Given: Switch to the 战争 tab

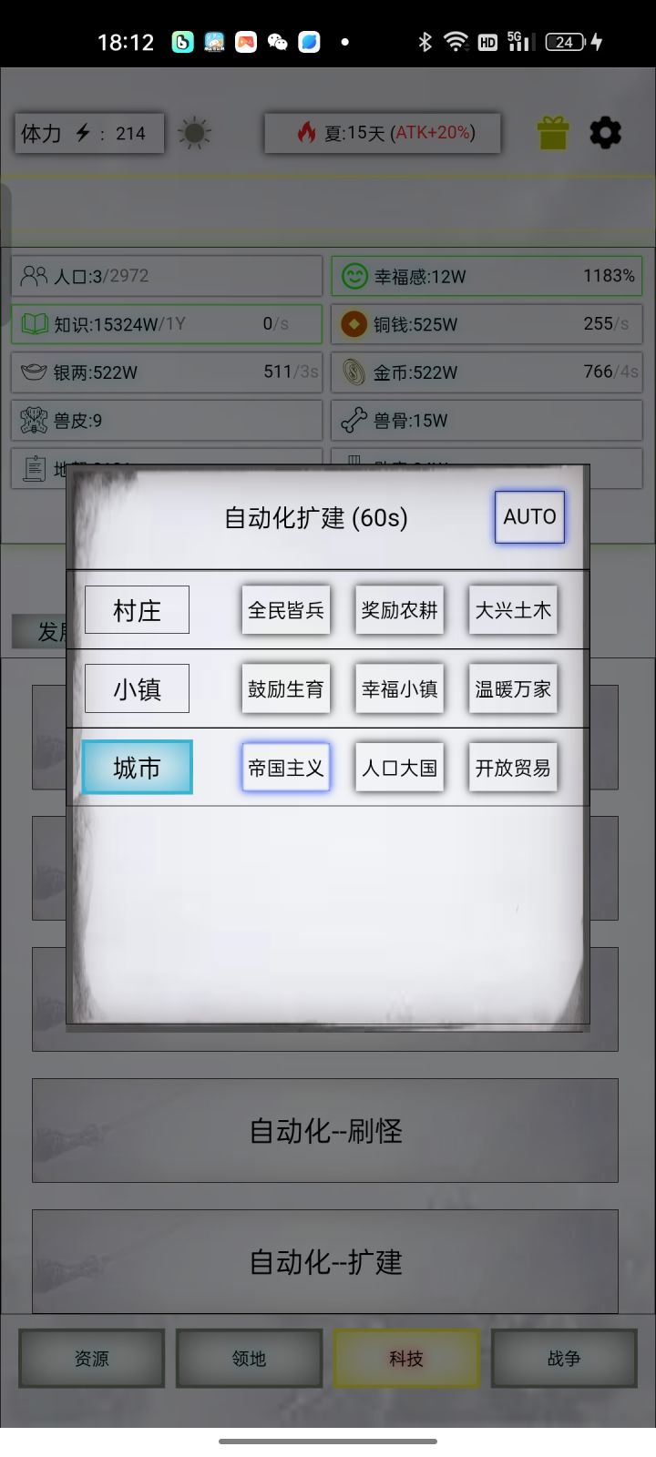Looking at the screenshot, I should point(564,1358).
